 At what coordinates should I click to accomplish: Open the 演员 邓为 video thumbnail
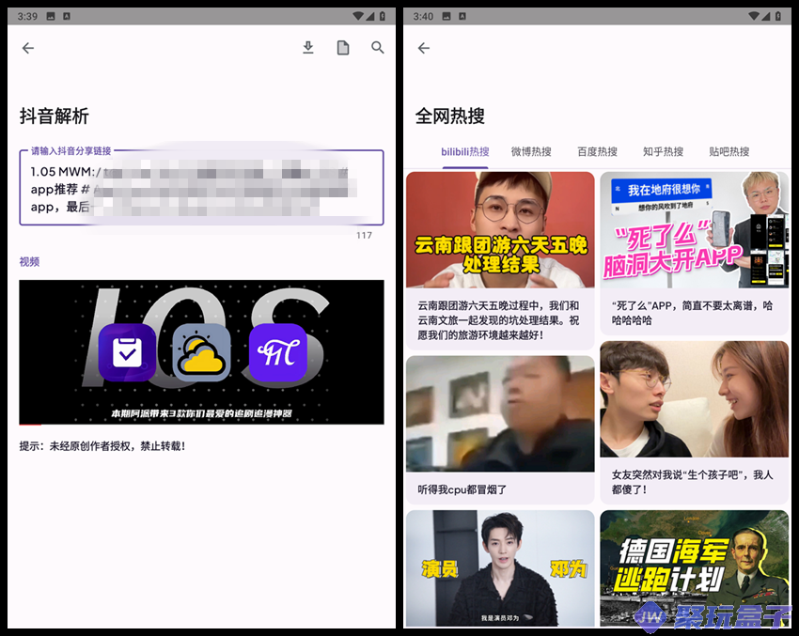[x=500, y=568]
